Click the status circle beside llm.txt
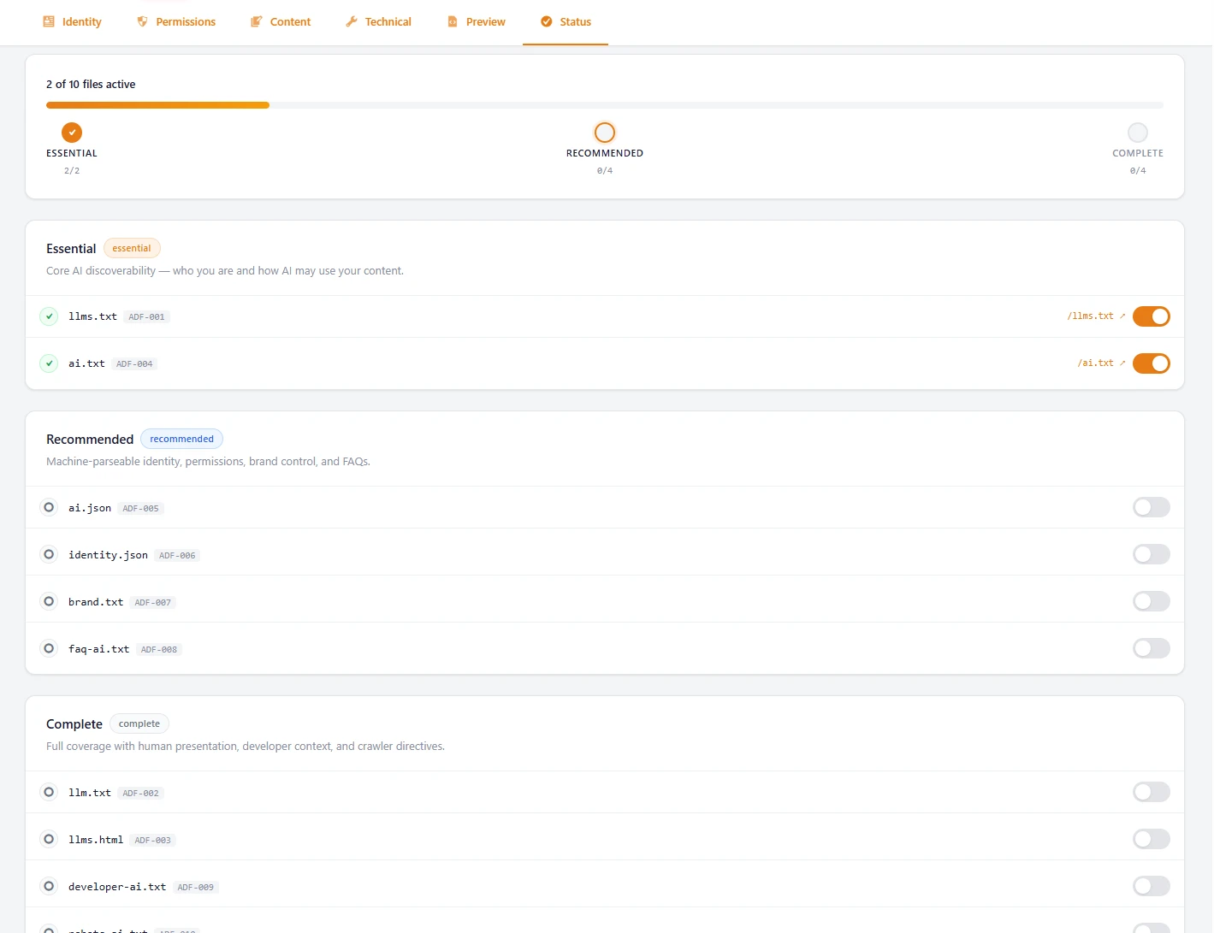 49,792
